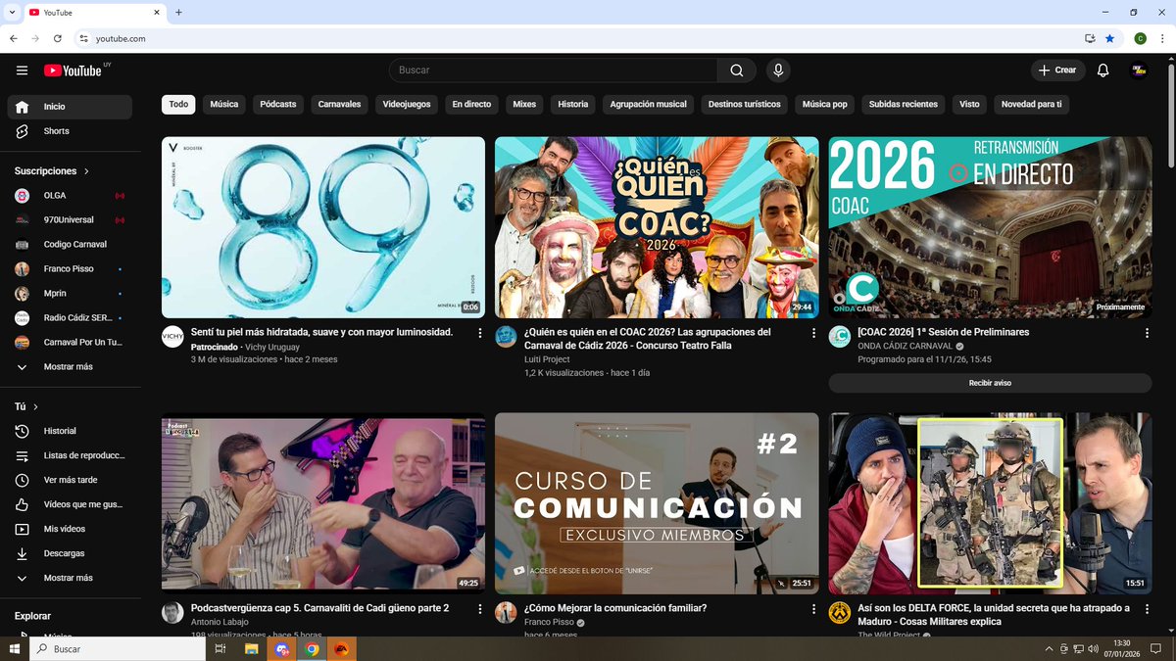1176x661 pixels.
Task: Open Shorts in the sidebar
Action: point(70,131)
